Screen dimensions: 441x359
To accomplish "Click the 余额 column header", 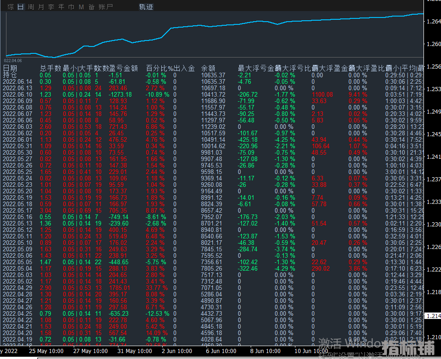I will pos(208,68).
